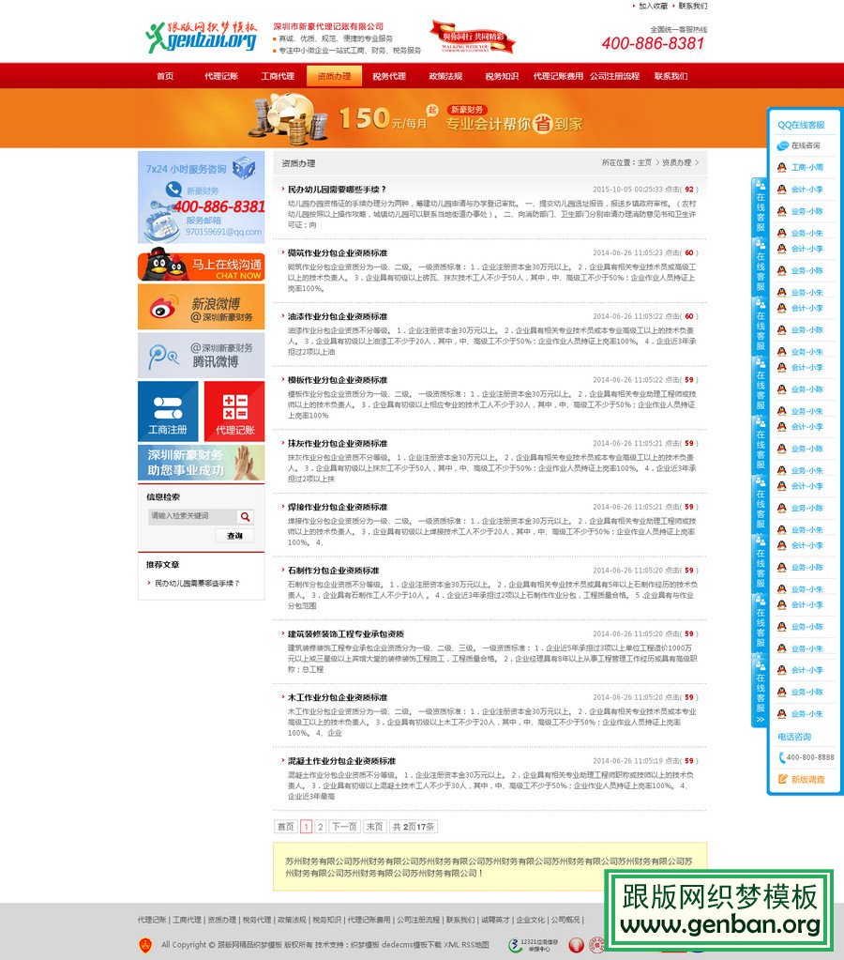Select the 工商注册 red service icon
Image resolution: width=844 pixels, height=960 pixels.
click(x=167, y=410)
